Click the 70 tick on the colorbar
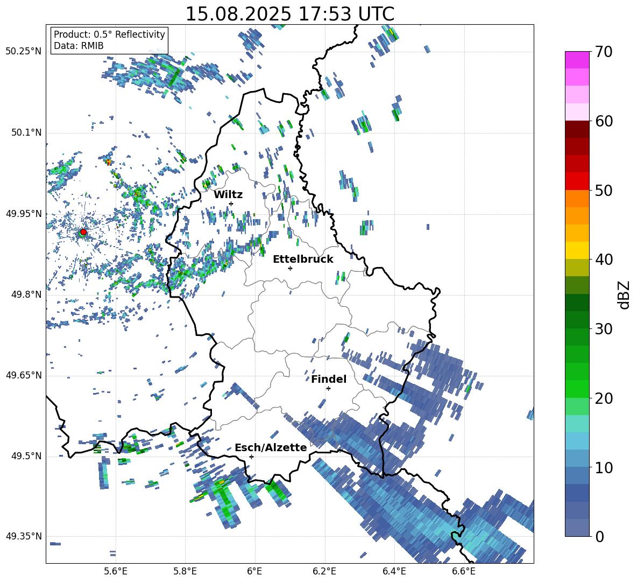This screenshot has height=582, width=637. coord(604,52)
